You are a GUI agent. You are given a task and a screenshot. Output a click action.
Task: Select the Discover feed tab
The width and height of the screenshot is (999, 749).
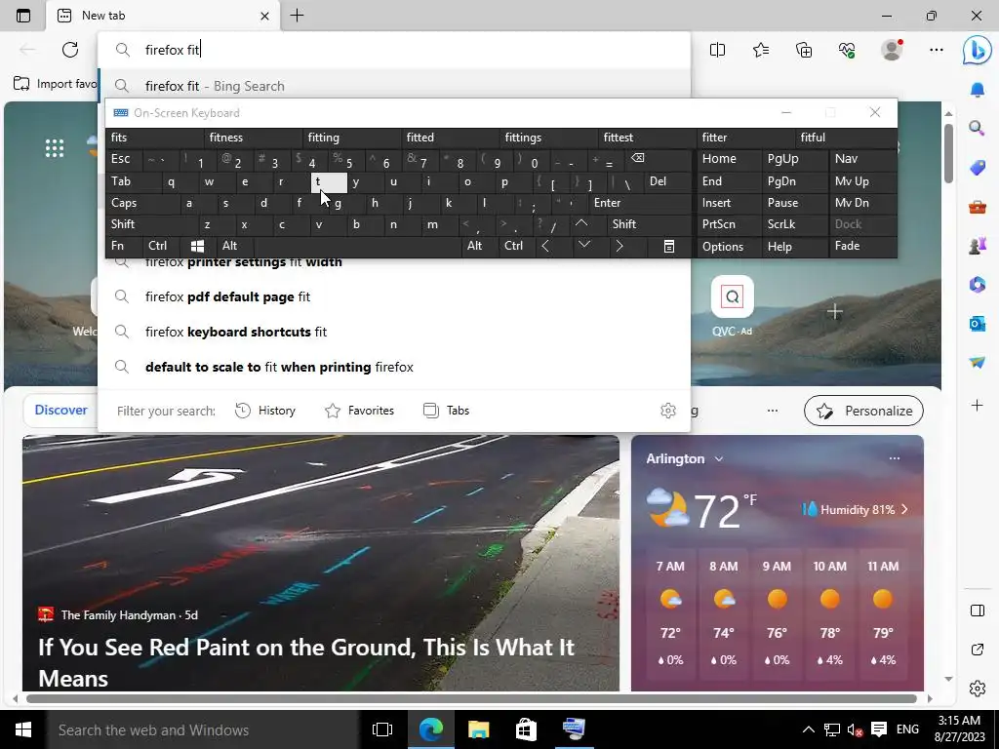point(60,411)
